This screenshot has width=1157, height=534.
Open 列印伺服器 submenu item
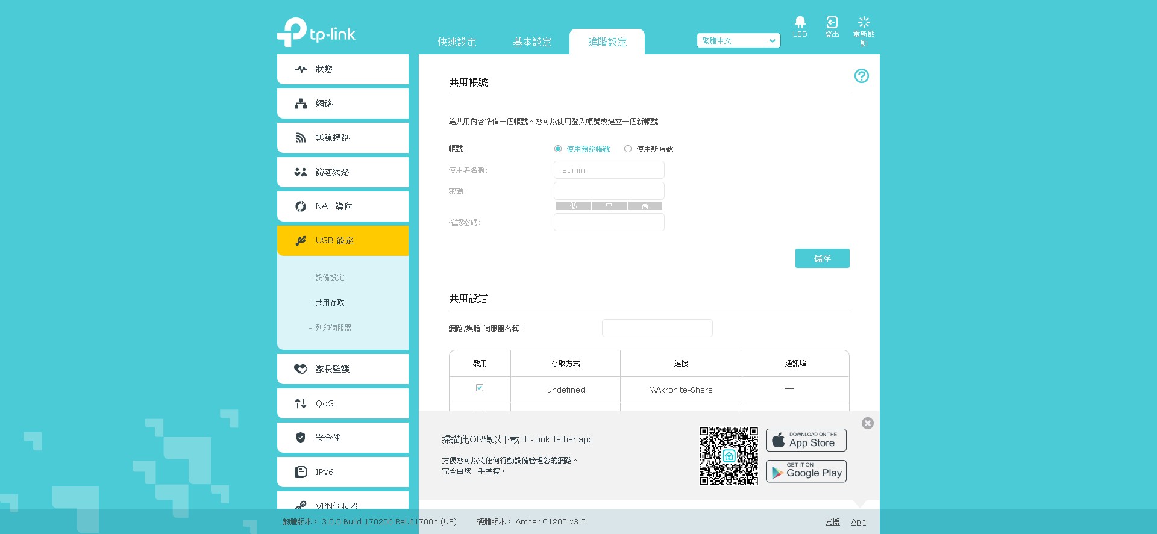(x=333, y=328)
